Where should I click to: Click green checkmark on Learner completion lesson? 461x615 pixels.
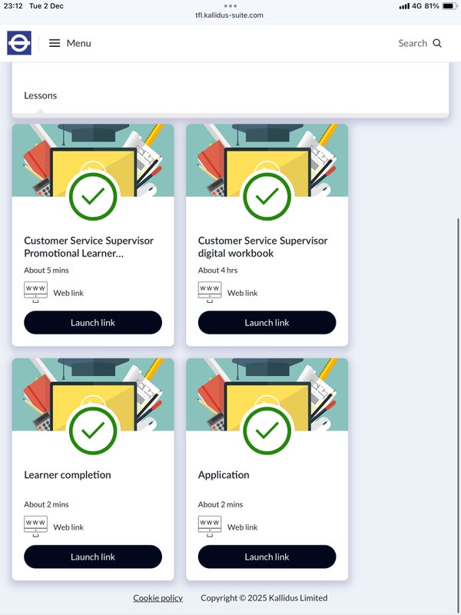point(93,430)
